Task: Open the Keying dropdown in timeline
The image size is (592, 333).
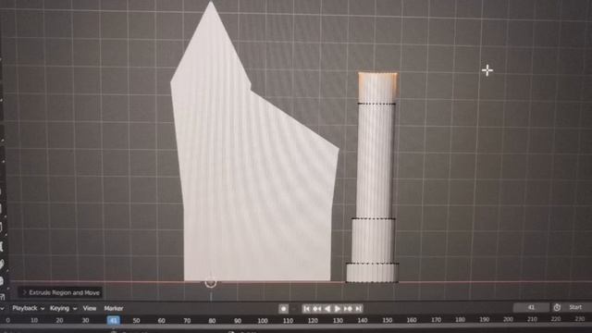Action: coord(63,308)
